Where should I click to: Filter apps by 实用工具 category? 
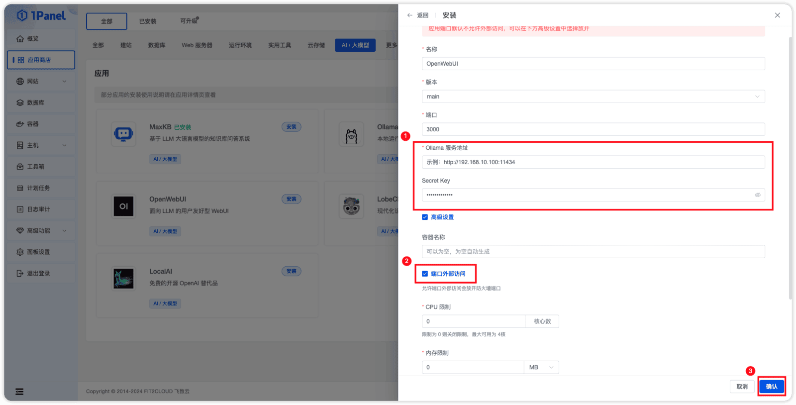(x=280, y=45)
